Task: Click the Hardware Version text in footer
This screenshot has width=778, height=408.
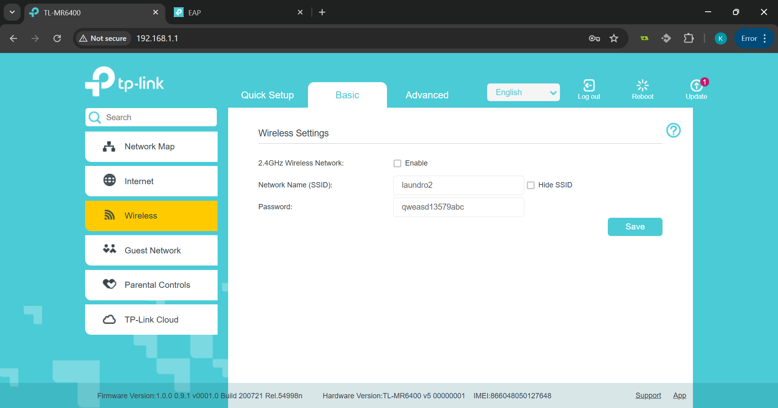Action: (x=394, y=396)
